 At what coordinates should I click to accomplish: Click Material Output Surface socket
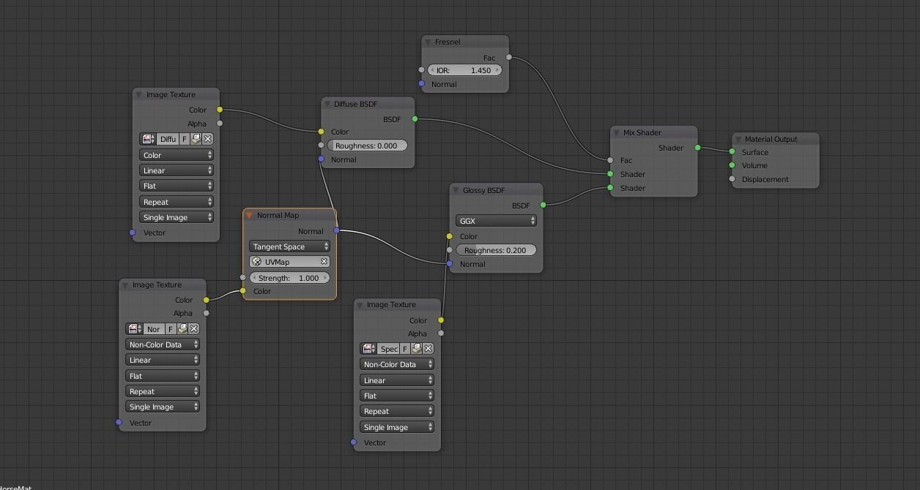(732, 152)
